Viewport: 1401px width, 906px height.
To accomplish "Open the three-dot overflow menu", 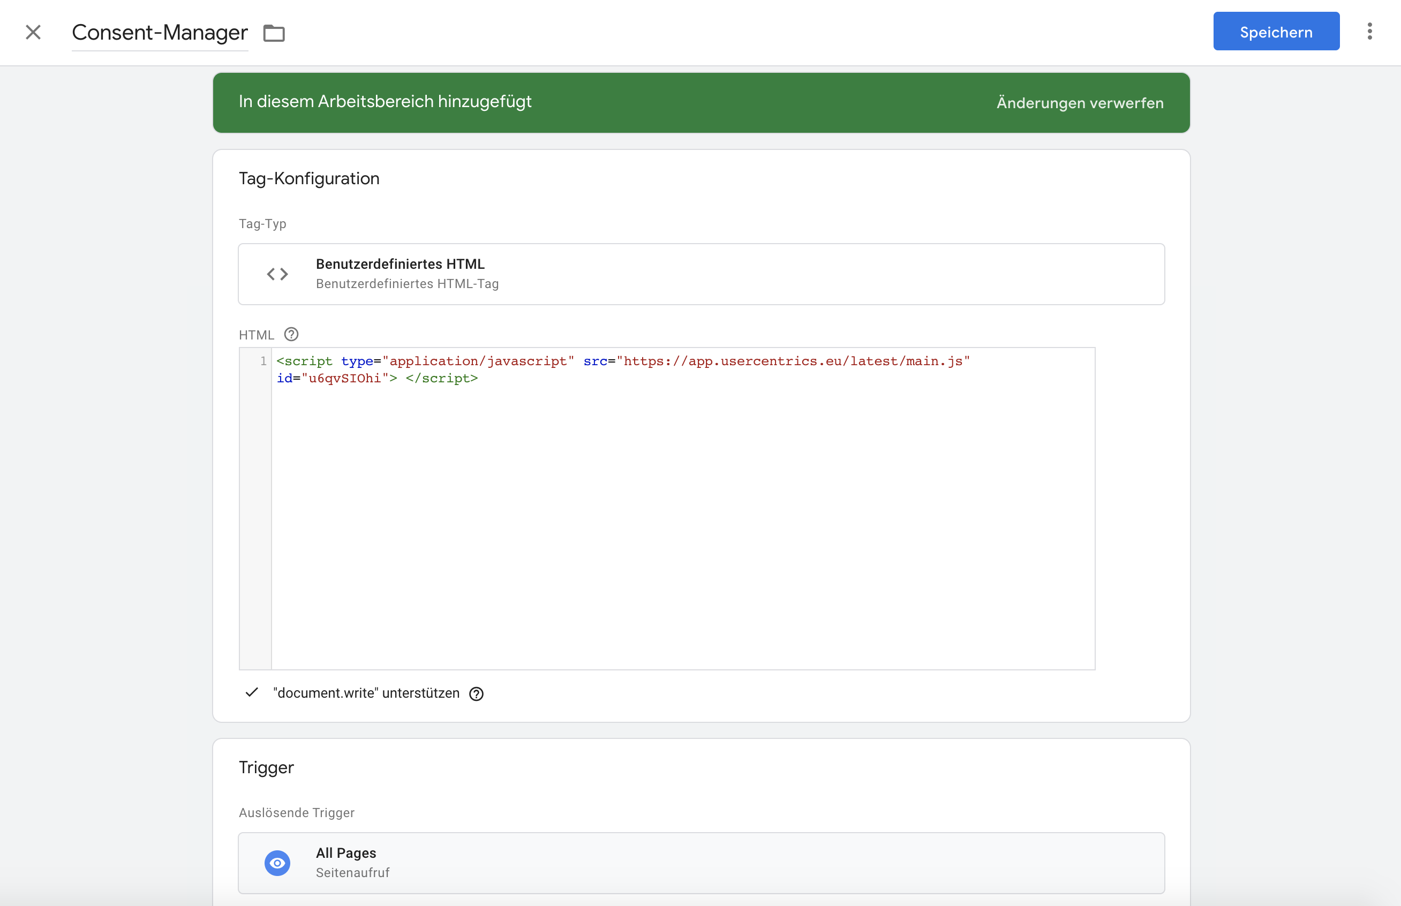I will pyautogui.click(x=1369, y=31).
